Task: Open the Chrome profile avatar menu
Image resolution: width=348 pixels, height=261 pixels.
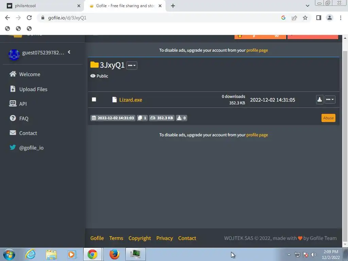Action: (x=330, y=18)
